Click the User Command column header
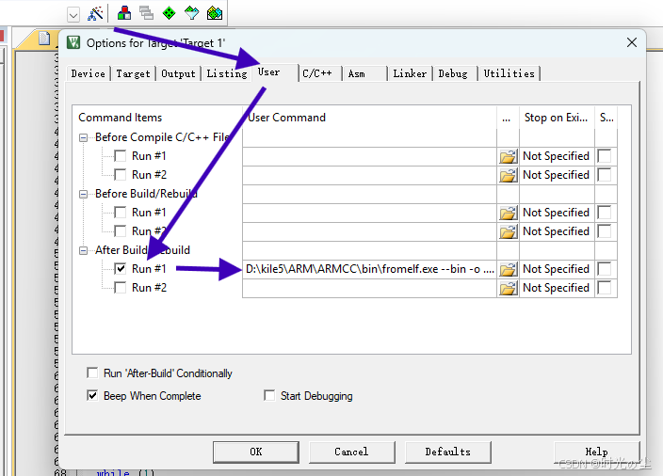The image size is (663, 476). click(x=369, y=118)
